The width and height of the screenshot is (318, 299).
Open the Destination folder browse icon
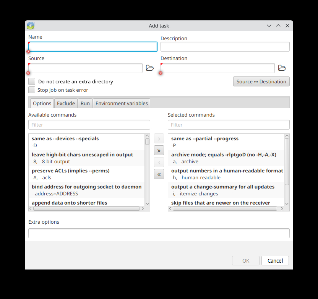(x=282, y=68)
